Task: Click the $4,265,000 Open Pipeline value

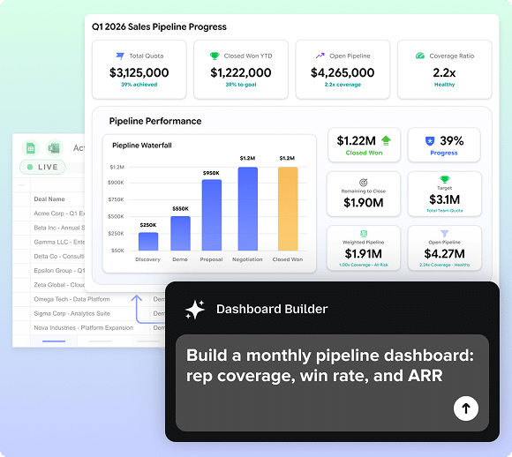Action: [x=343, y=72]
